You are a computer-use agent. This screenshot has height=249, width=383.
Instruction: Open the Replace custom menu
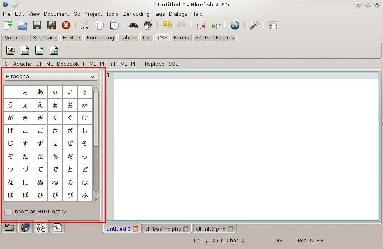tap(154, 64)
